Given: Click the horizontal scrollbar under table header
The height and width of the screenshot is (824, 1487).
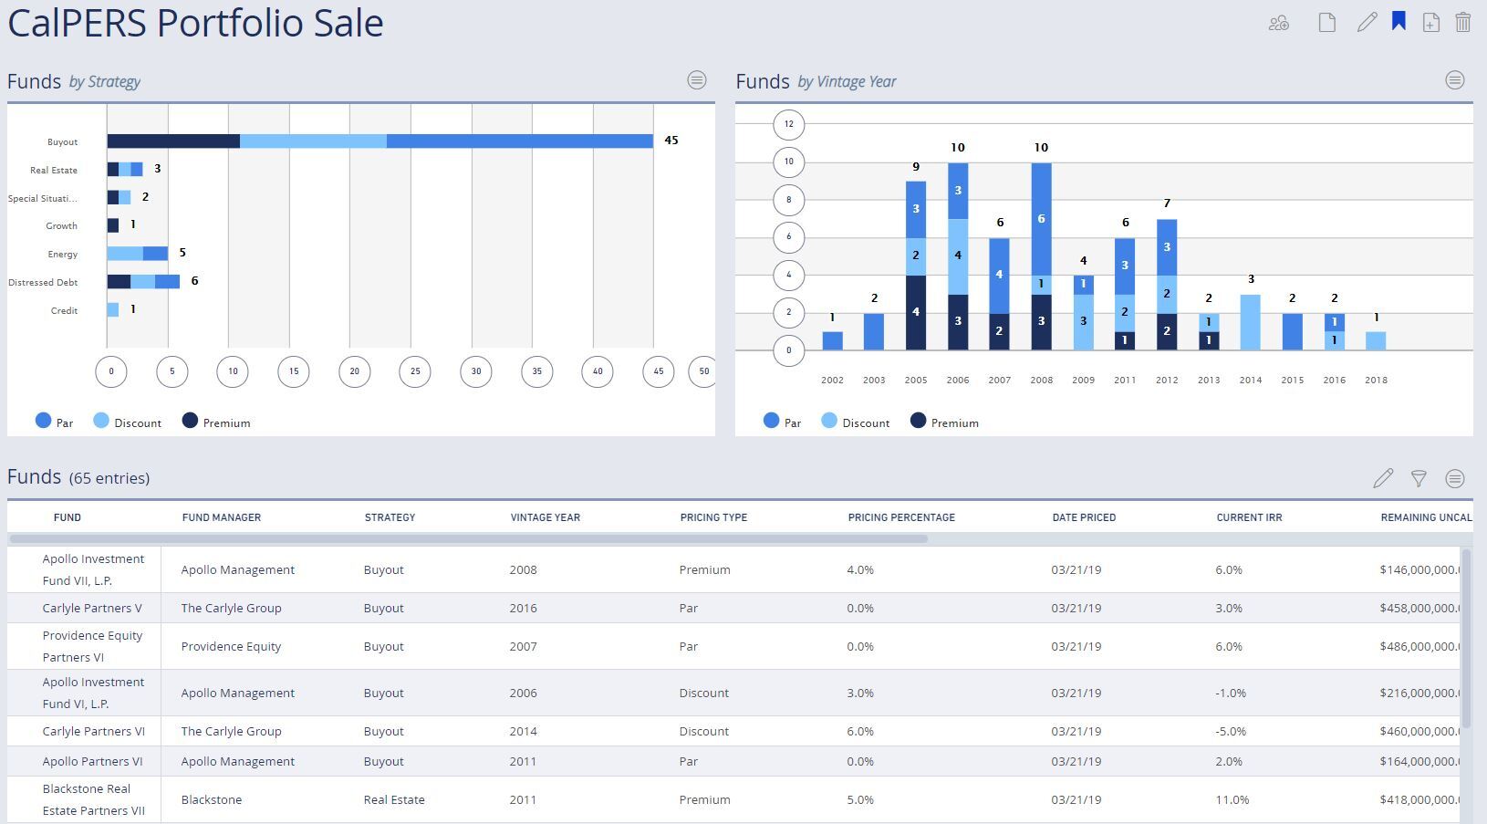Looking at the screenshot, I should 469,538.
